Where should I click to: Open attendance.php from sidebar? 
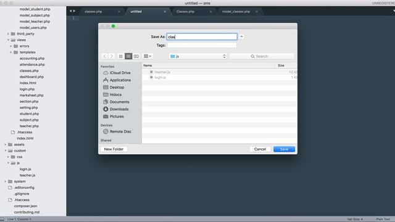point(32,65)
